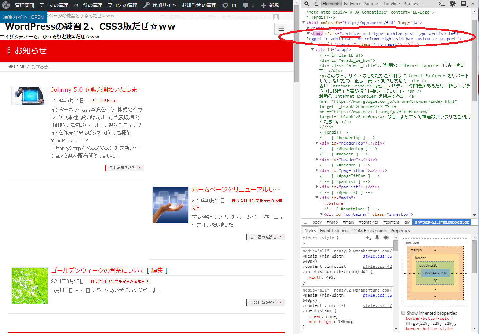479x334 pixels.
Task: Open the Johnny 5.0 article title link
Action: click(x=97, y=90)
